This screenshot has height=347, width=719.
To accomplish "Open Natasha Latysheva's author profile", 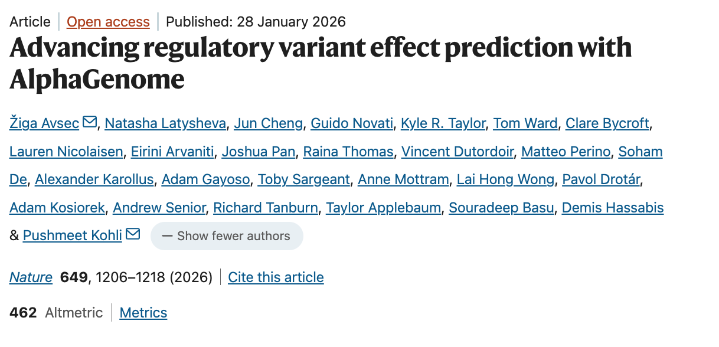I will coord(166,123).
